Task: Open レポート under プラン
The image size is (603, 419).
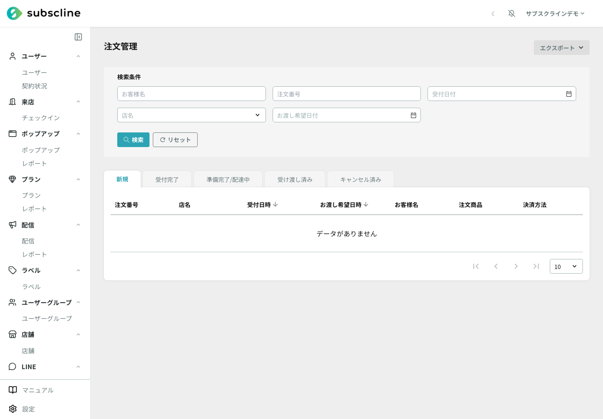Action: pos(34,209)
